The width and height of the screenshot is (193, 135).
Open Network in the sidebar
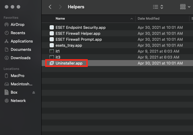point(18,101)
